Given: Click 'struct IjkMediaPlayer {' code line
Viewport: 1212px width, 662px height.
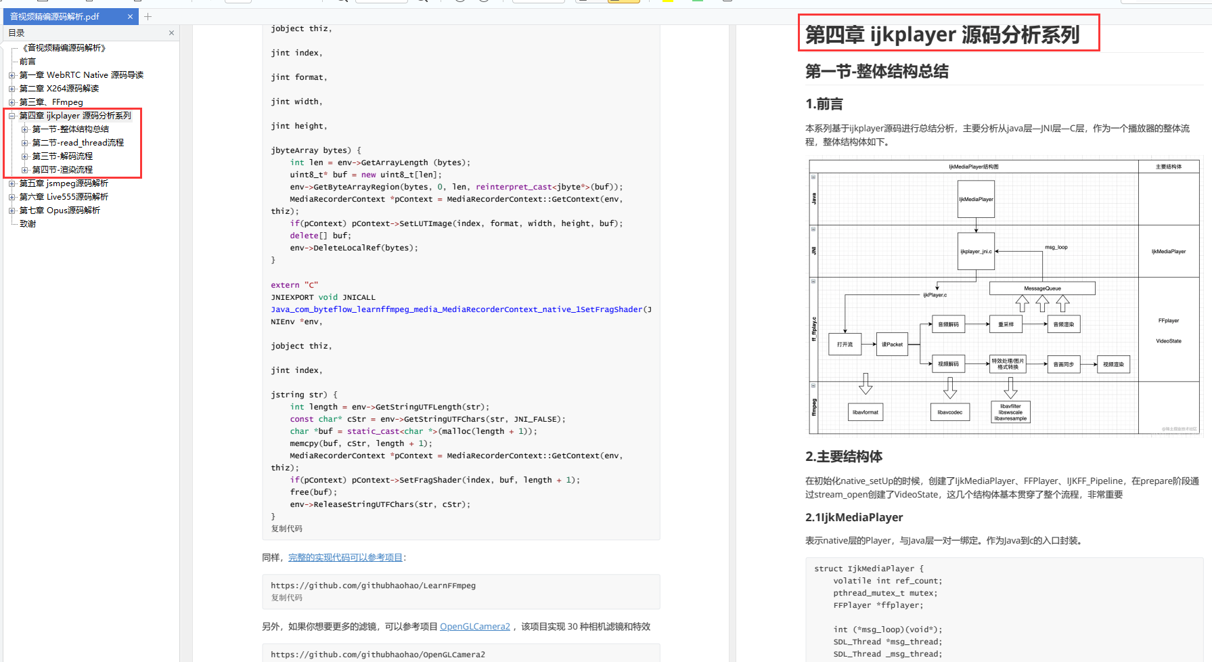Looking at the screenshot, I should [869, 569].
